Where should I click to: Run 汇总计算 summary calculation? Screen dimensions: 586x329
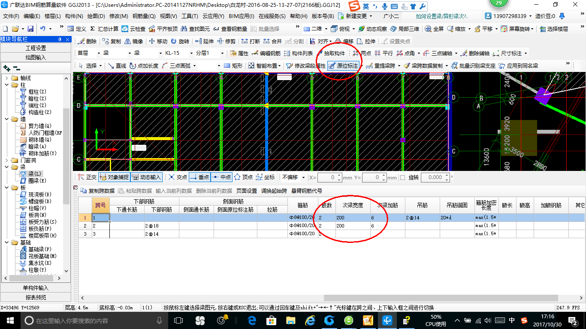[x=104, y=29]
